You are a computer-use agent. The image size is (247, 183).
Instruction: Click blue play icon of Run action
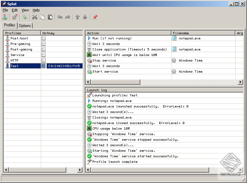point(89,38)
